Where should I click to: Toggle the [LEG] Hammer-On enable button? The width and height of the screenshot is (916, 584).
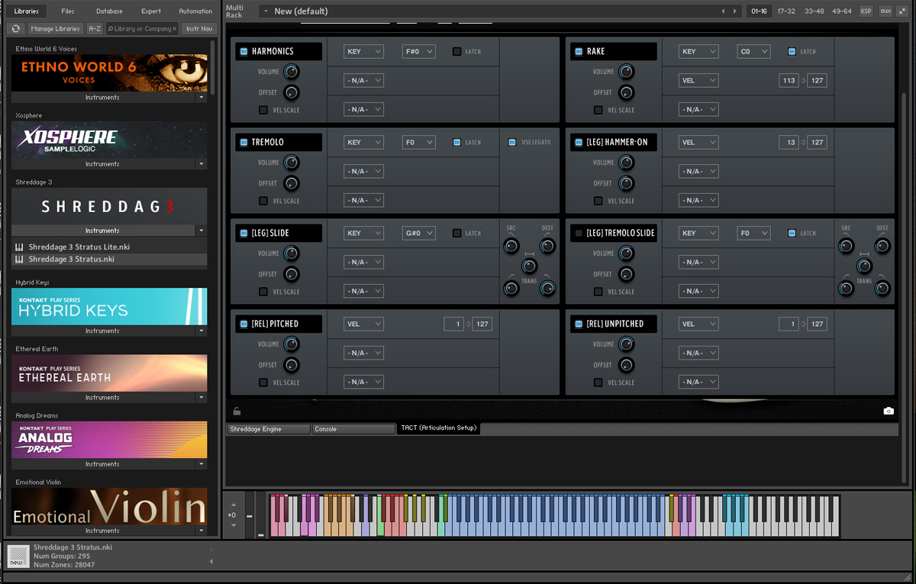click(x=579, y=142)
